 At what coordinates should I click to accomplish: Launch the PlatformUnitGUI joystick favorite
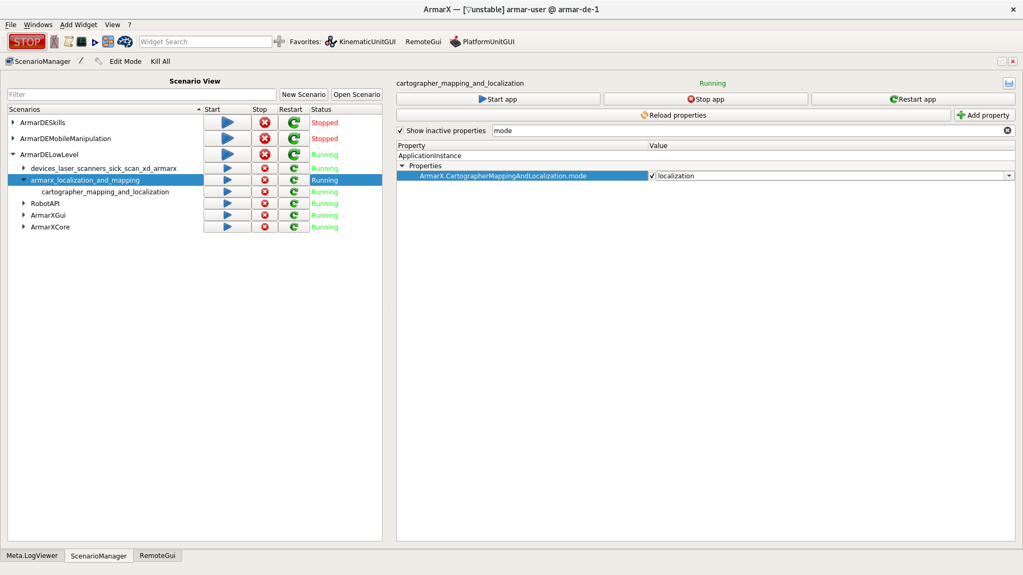482,42
